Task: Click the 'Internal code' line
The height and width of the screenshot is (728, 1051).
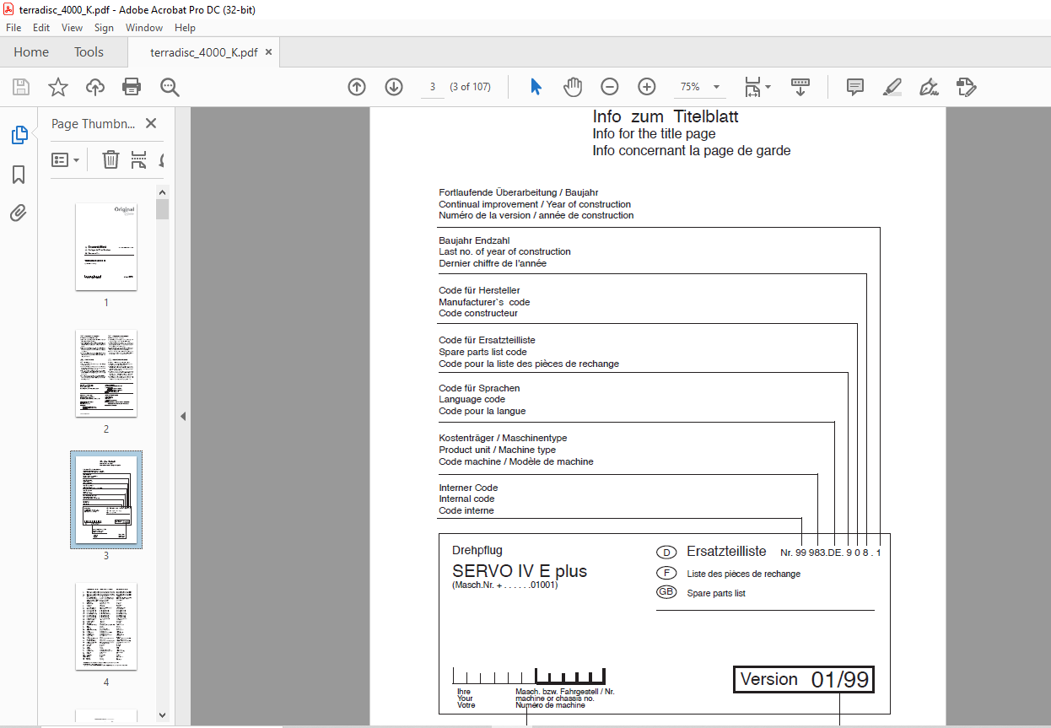Action: [x=466, y=499]
